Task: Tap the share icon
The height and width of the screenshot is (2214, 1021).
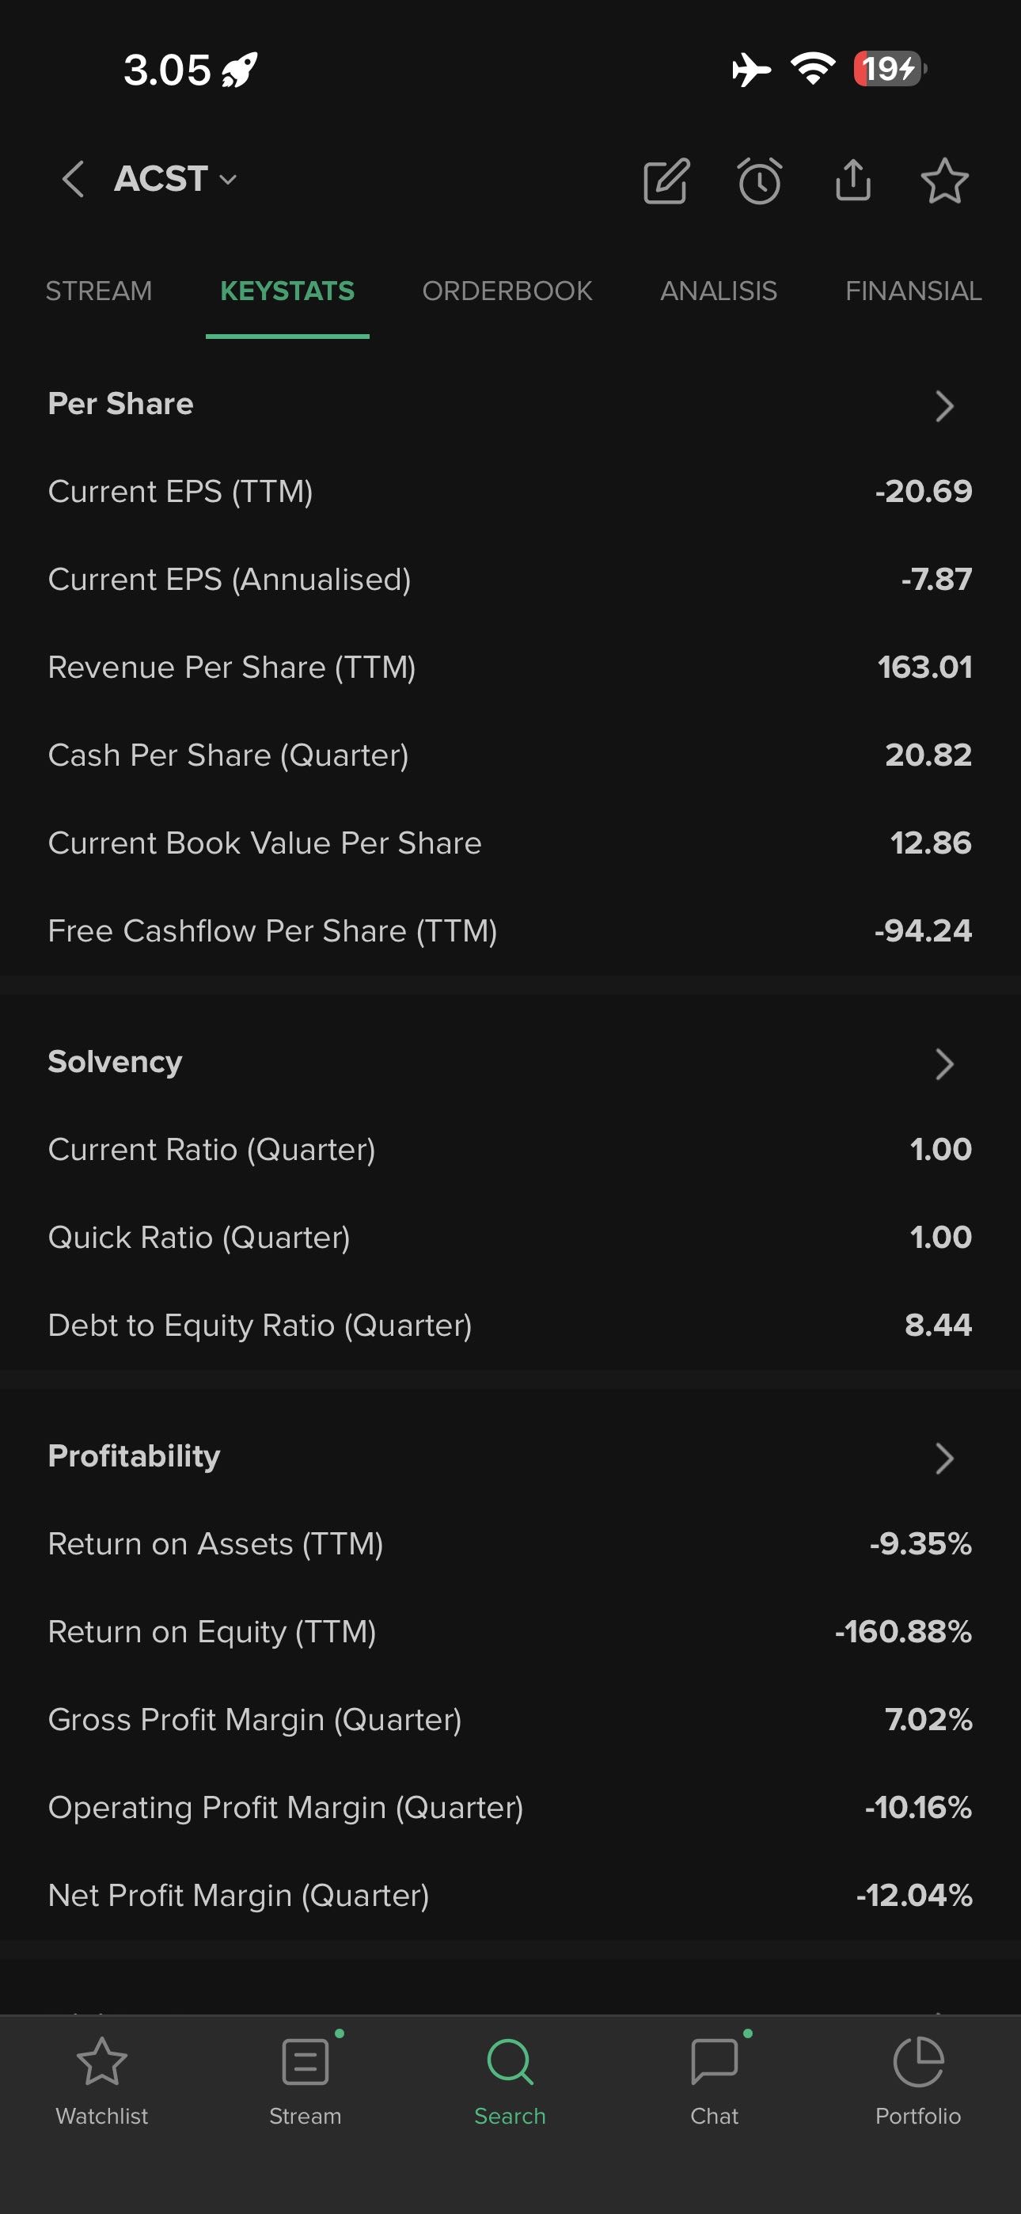Action: tap(852, 181)
